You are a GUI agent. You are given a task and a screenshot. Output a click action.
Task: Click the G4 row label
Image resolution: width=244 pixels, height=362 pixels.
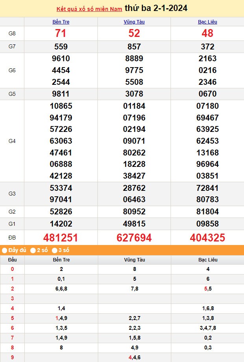pos(12,141)
